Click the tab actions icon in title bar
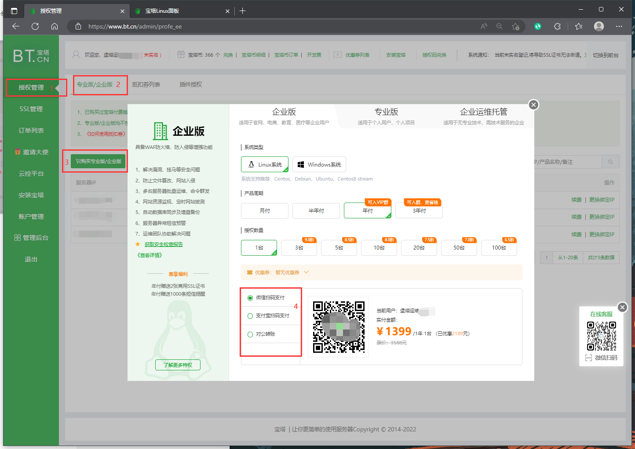Image resolution: width=635 pixels, height=449 pixels. tap(14, 11)
